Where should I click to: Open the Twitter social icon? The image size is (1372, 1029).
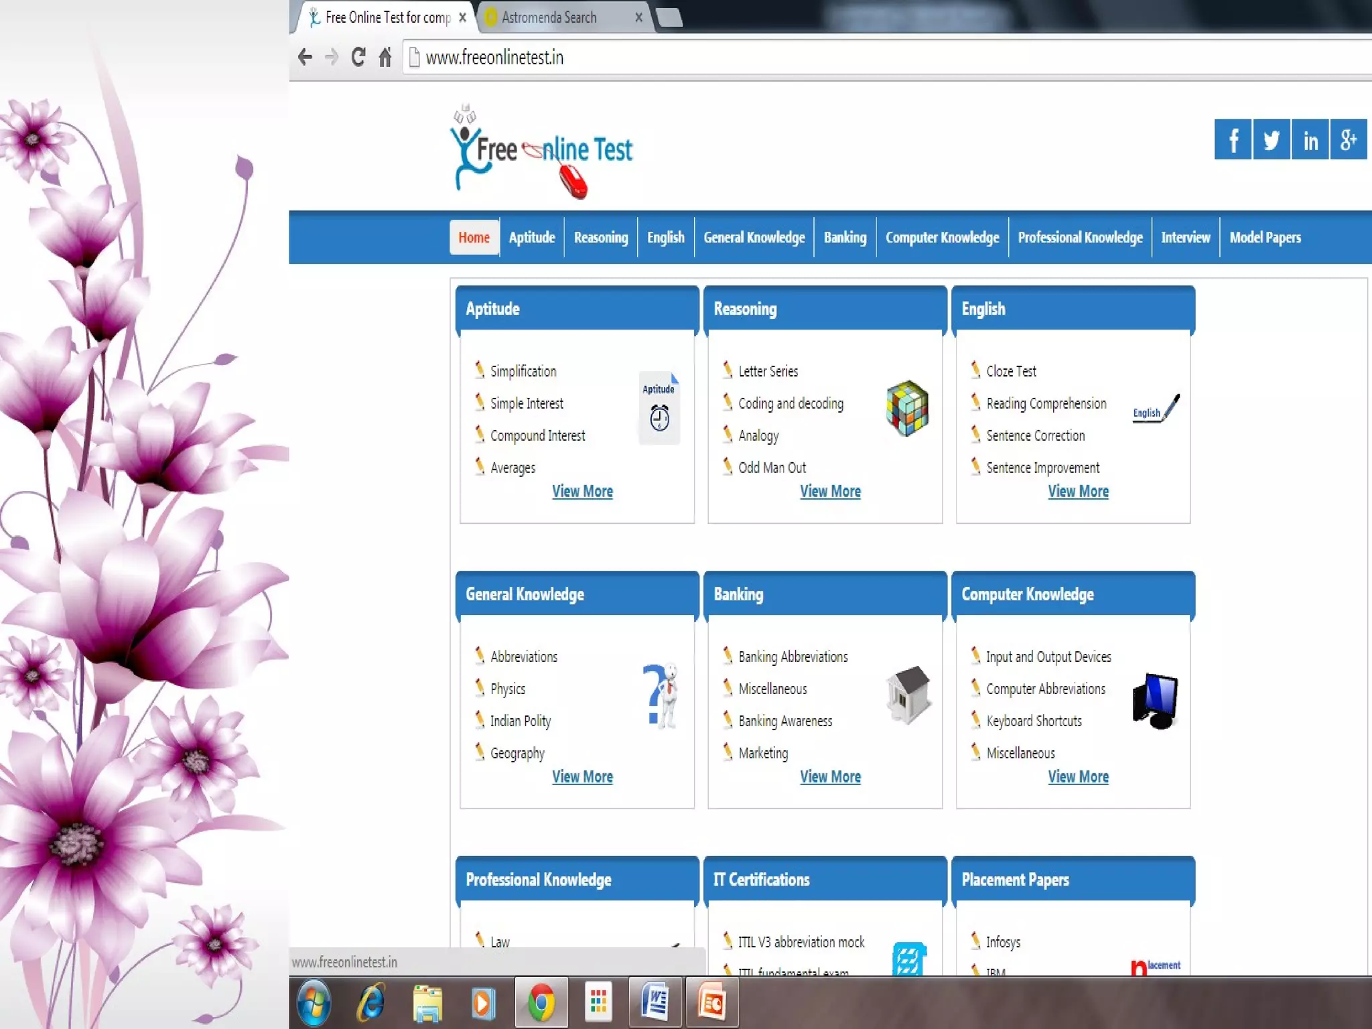tap(1272, 139)
